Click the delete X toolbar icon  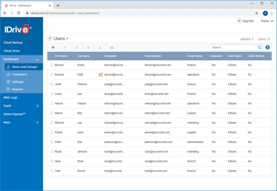coord(88,47)
